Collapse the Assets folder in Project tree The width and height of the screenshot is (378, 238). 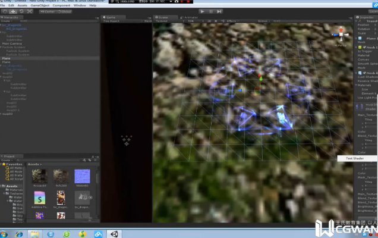click(x=2, y=186)
